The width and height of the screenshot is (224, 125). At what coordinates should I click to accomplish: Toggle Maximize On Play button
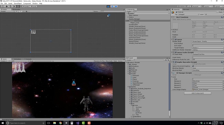tap(100, 61)
